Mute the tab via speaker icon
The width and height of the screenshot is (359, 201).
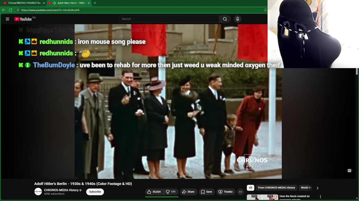click(x=54, y=3)
